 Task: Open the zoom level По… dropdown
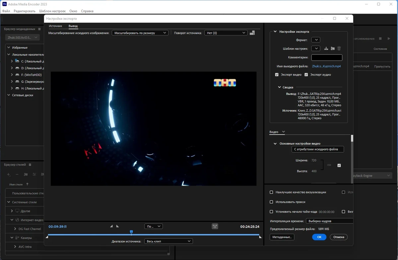[x=154, y=226]
